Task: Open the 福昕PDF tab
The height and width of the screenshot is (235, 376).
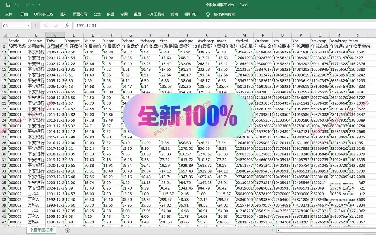Action: (x=191, y=14)
